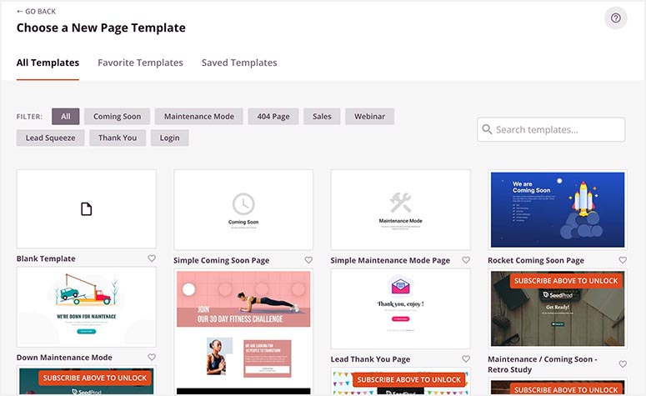The image size is (646, 396).
Task: Click Down Maintenance Mode title
Action: pos(64,358)
